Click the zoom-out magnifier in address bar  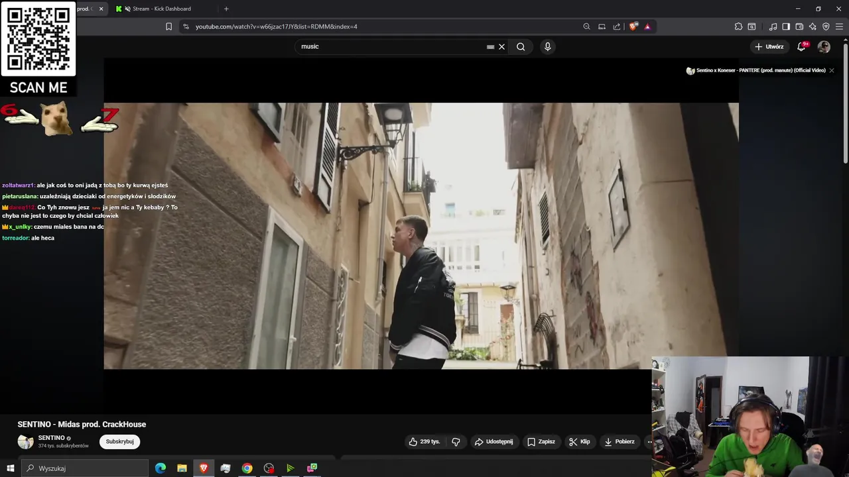[586, 26]
